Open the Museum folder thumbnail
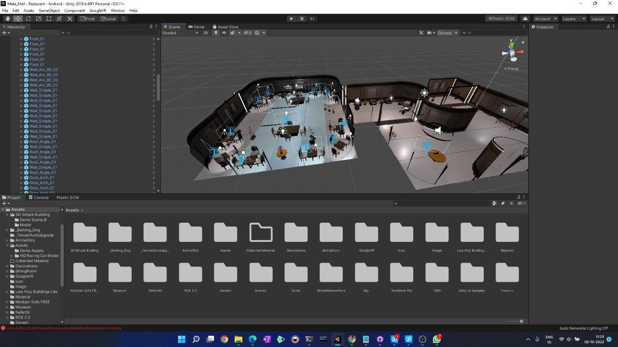This screenshot has height=347, width=618. 120,273
